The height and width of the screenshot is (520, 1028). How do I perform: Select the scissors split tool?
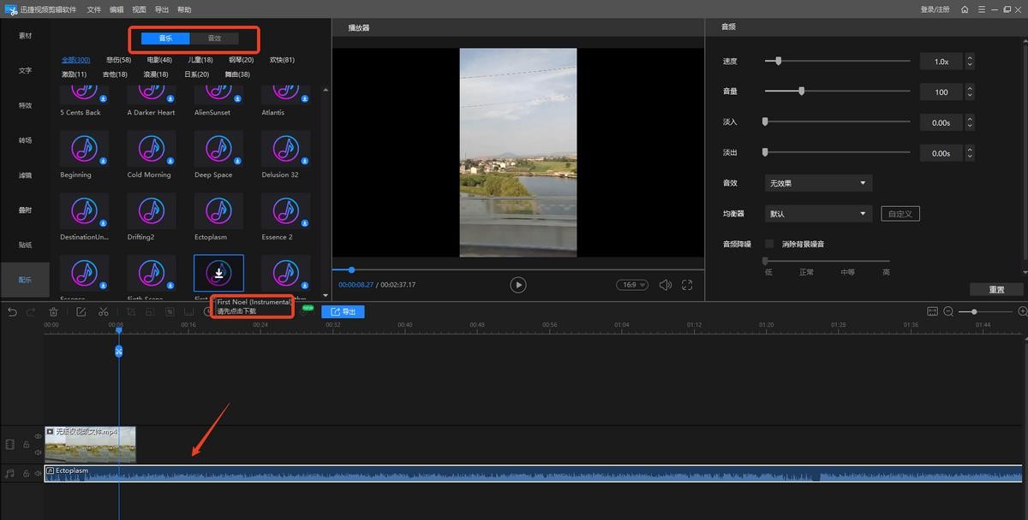104,312
